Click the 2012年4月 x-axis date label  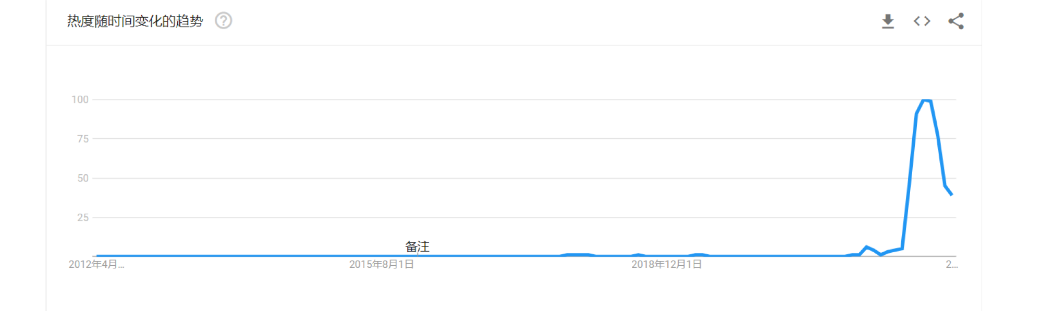(x=96, y=264)
